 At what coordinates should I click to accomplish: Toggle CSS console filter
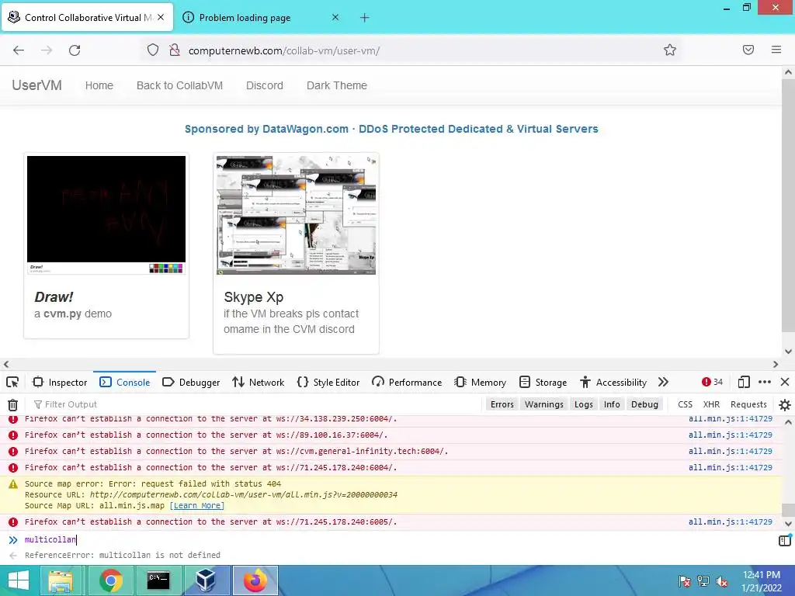[x=685, y=404]
